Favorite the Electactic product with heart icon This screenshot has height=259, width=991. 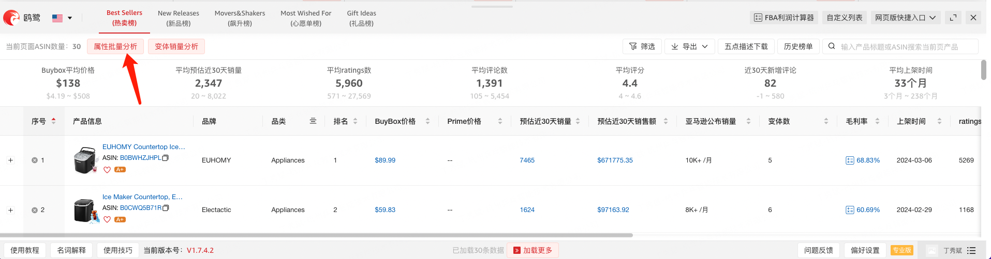click(x=107, y=220)
